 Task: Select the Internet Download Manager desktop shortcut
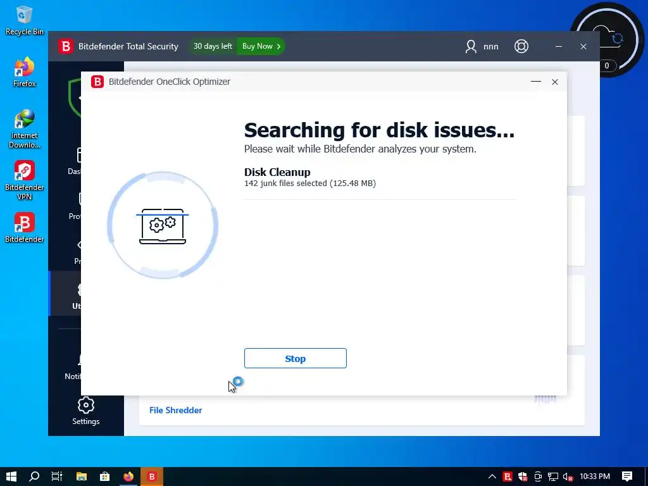pos(25,129)
